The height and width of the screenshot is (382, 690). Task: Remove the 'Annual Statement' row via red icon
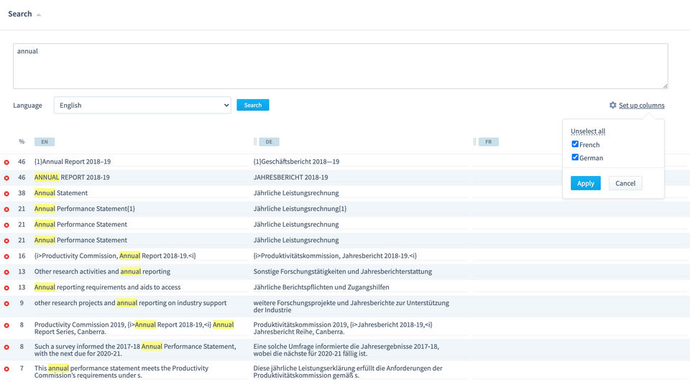pos(6,193)
